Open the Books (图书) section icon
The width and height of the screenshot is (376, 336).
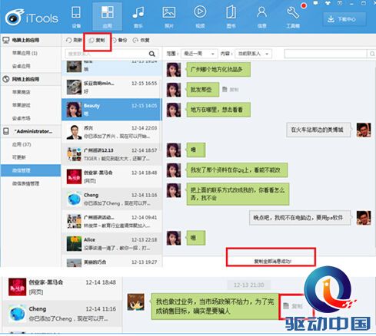click(x=231, y=12)
